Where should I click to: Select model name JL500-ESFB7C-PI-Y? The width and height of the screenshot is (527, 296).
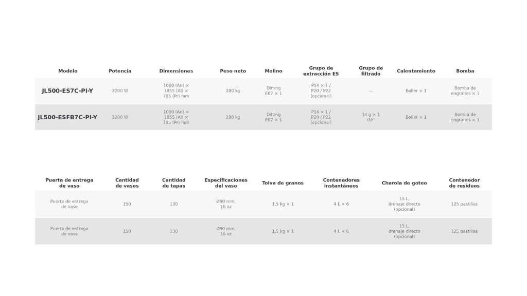[x=67, y=117]
